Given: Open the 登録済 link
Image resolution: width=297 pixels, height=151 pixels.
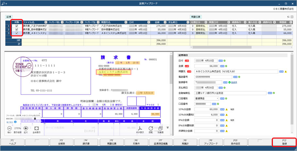Looking at the screenshot, I should tap(234, 83).
